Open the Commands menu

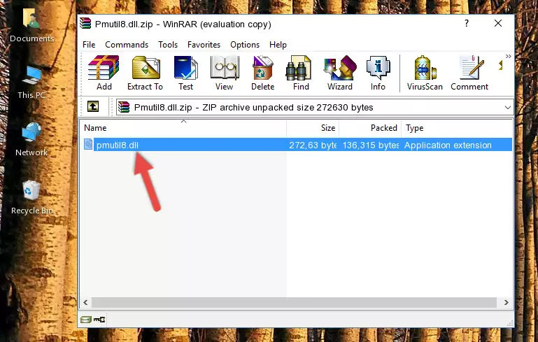[127, 45]
